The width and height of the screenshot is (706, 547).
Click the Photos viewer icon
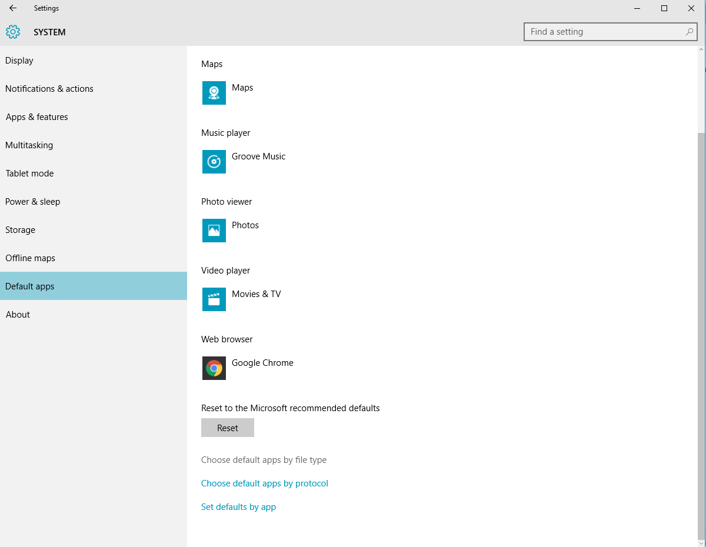coord(214,231)
